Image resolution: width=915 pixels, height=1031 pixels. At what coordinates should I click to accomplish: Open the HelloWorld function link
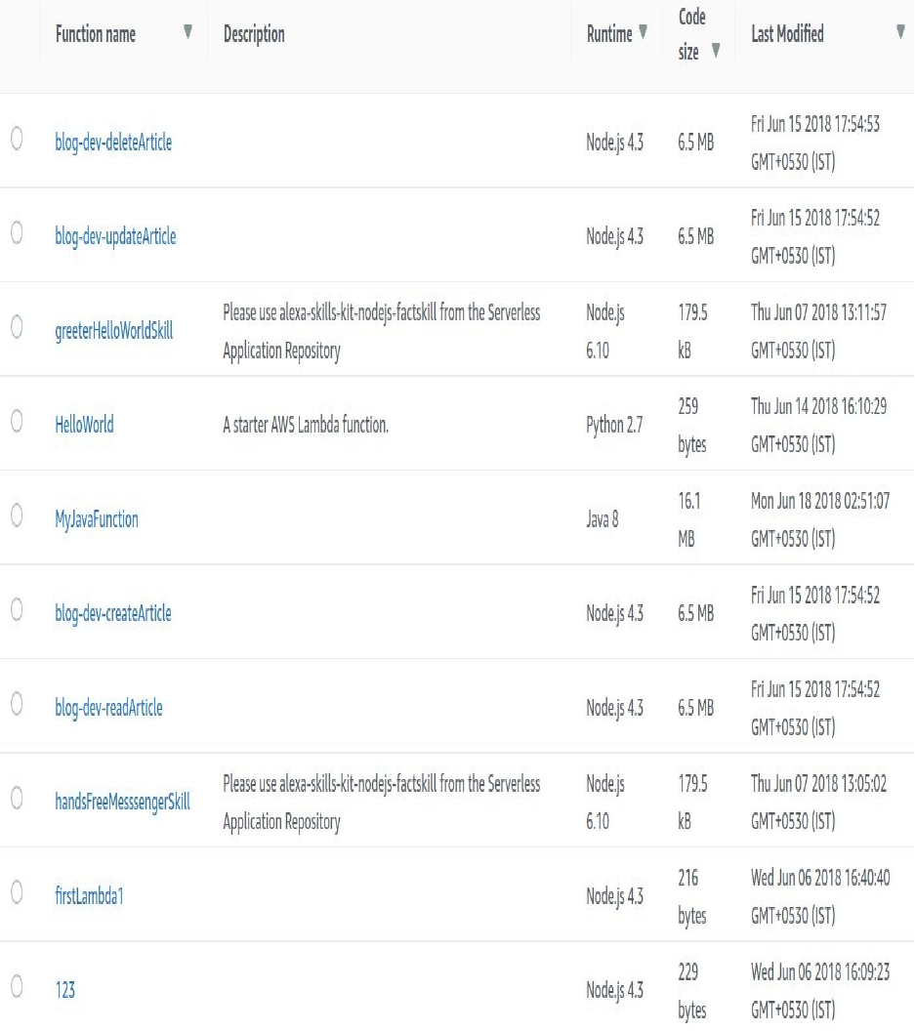coord(84,425)
